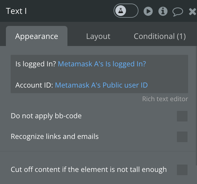Open the comment speech bubble icon
Screen dimensions: 197x184
178,12
